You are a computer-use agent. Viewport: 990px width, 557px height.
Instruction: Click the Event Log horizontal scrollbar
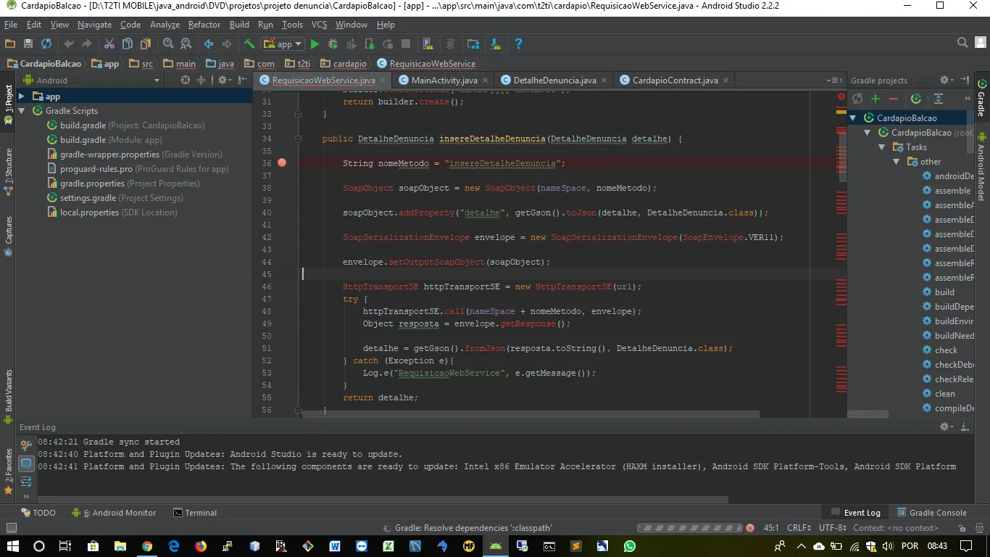point(384,500)
